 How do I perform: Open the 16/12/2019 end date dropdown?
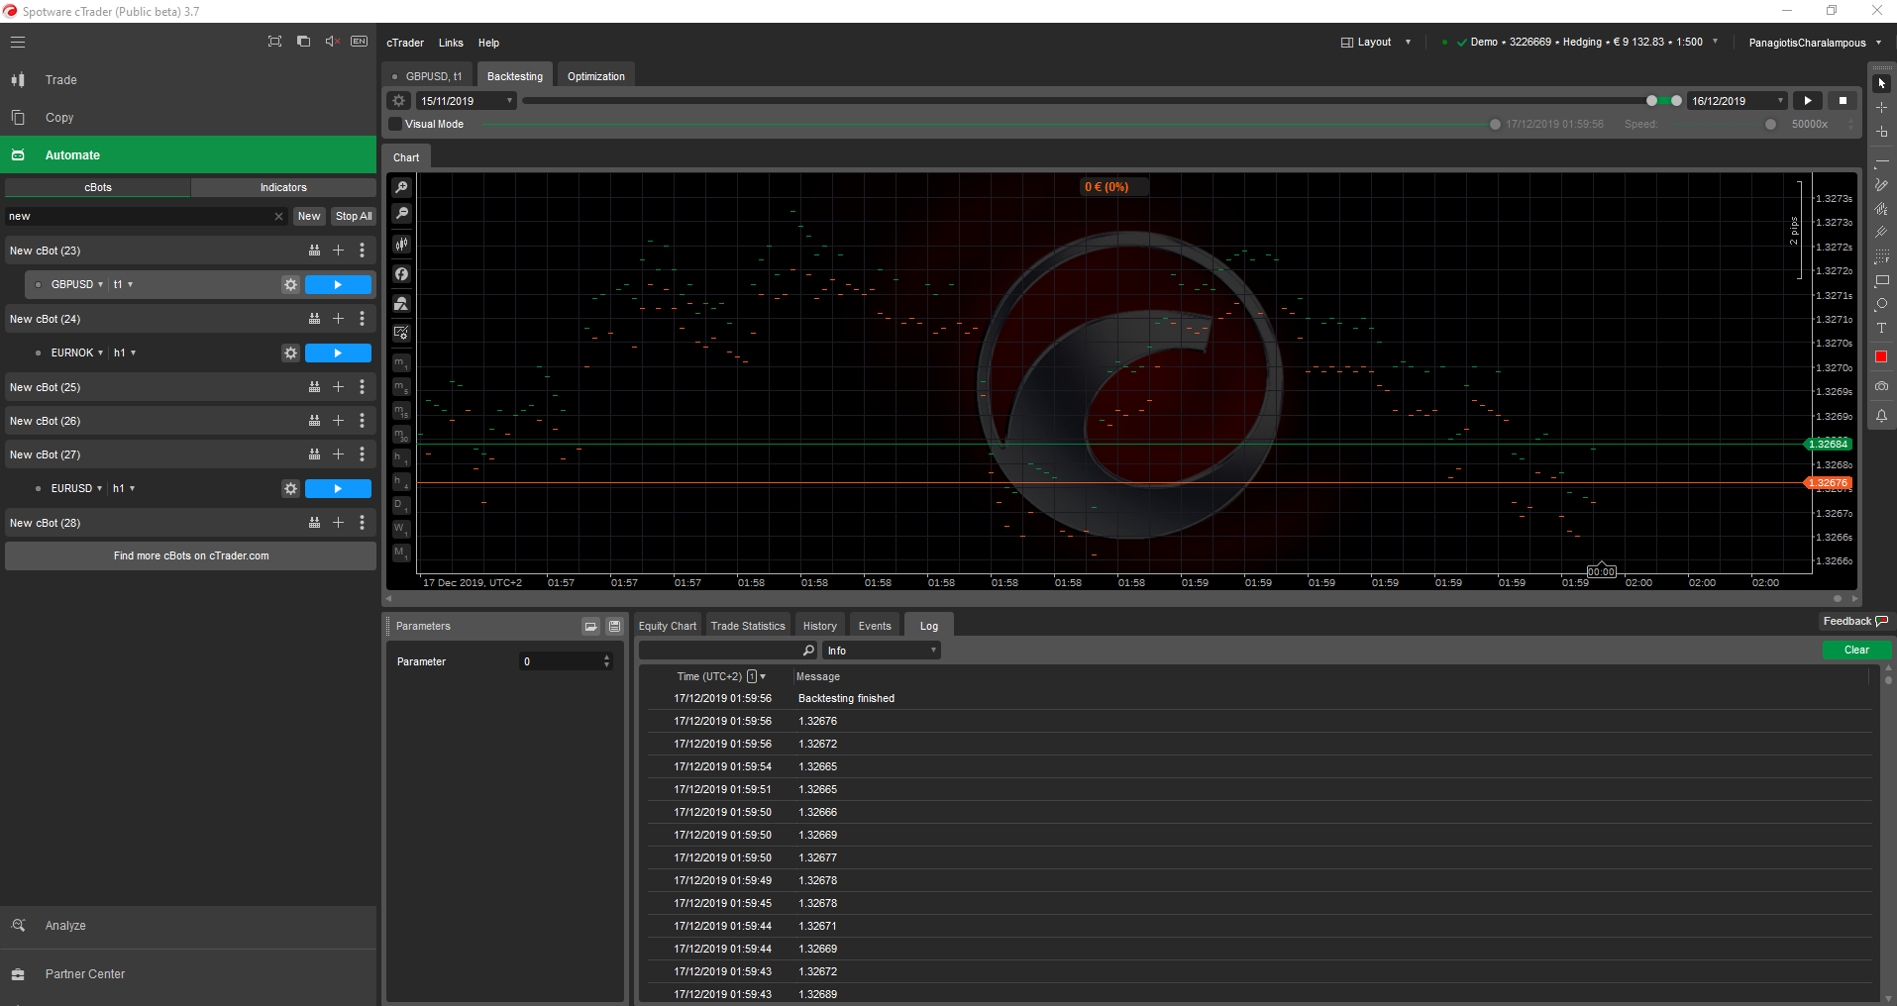pos(1738,100)
